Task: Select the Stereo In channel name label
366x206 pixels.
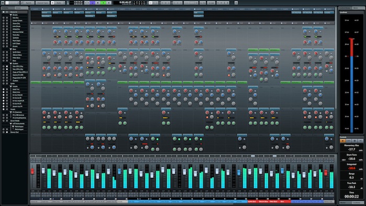Action: coord(36,202)
